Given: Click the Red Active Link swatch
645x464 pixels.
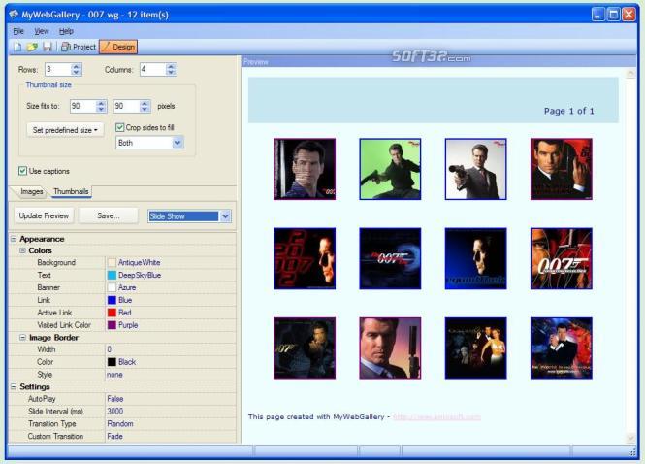Looking at the screenshot, I should (x=112, y=313).
